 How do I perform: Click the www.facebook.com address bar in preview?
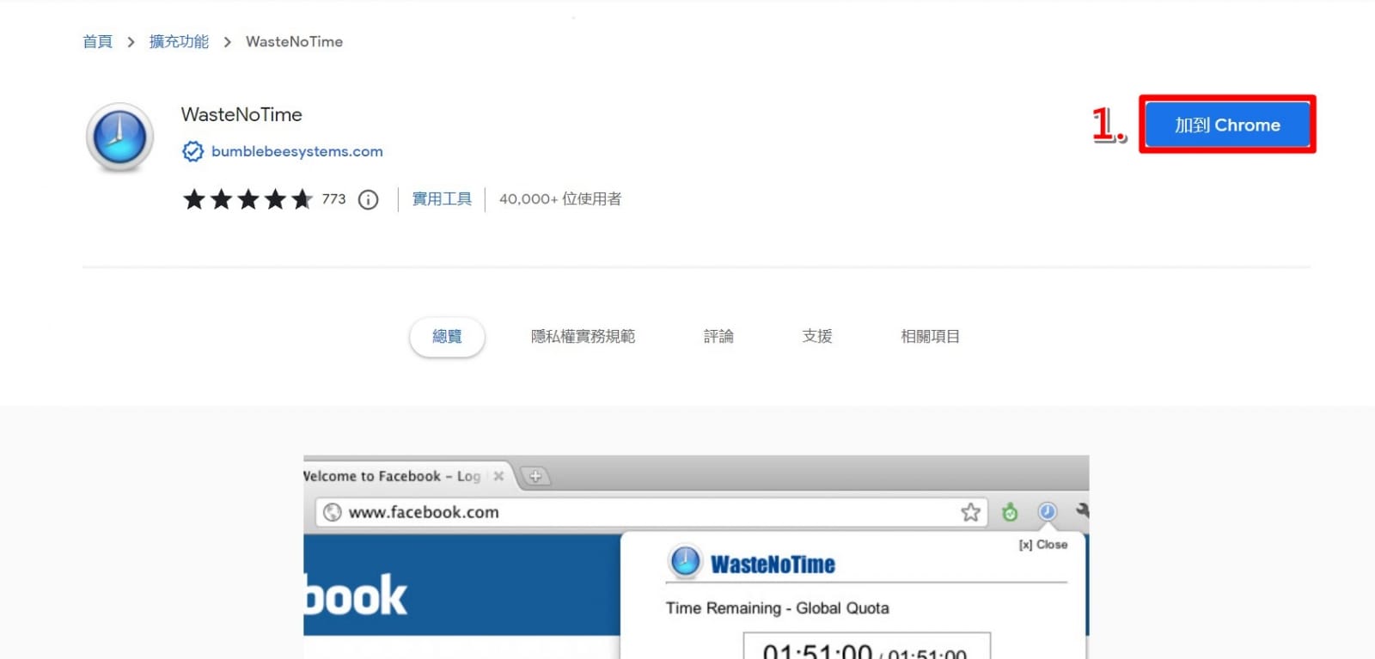coord(651,512)
